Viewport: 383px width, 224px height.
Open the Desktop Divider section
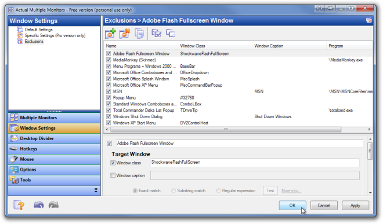click(x=54, y=138)
